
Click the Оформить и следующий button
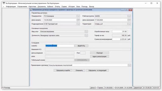(97, 71)
